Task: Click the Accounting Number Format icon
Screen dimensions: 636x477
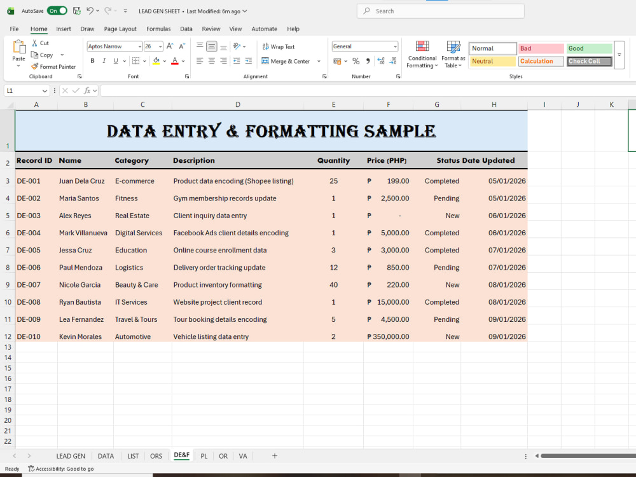Action: point(337,61)
